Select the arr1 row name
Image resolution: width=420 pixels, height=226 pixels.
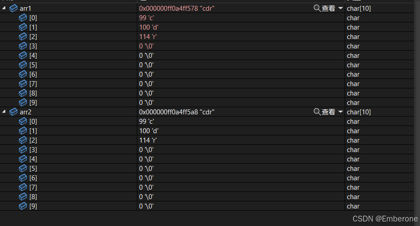(x=26, y=9)
